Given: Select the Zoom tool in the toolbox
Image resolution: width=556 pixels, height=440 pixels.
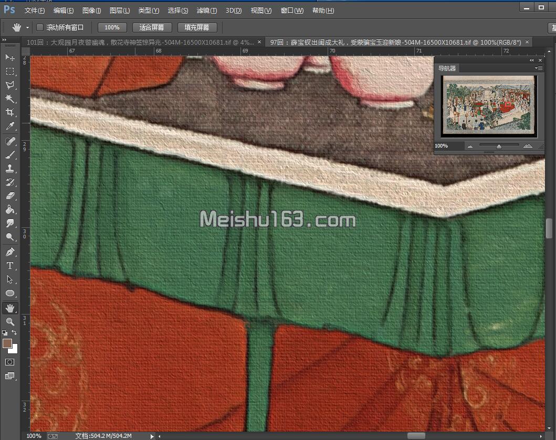Looking at the screenshot, I should tap(10, 321).
